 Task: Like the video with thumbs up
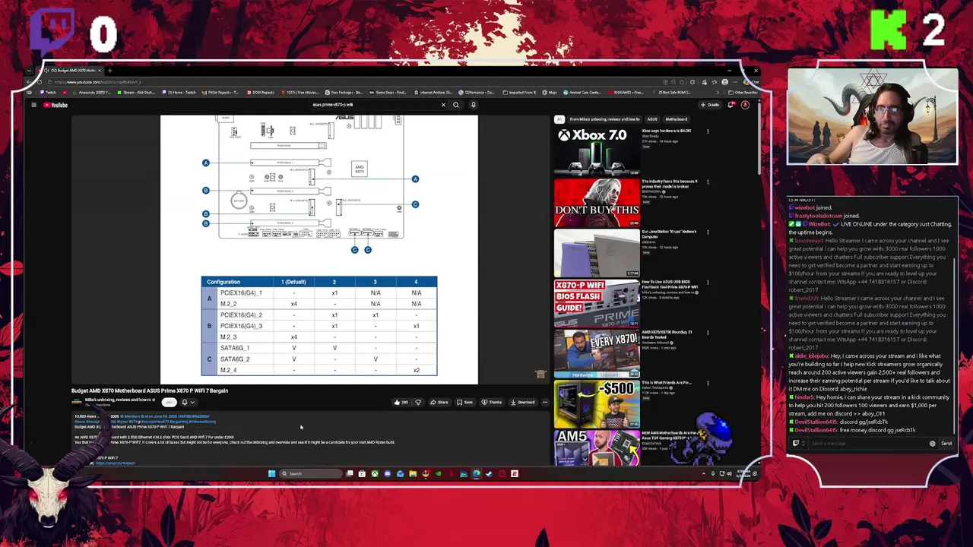401,402
